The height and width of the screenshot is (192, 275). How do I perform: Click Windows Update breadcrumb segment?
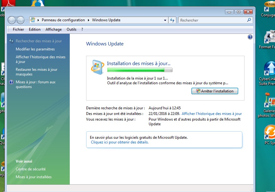106,20
